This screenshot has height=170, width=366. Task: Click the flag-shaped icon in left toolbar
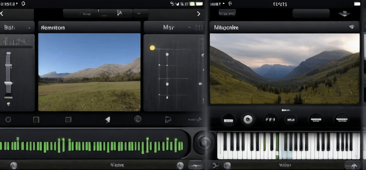pyautogui.click(x=168, y=120)
